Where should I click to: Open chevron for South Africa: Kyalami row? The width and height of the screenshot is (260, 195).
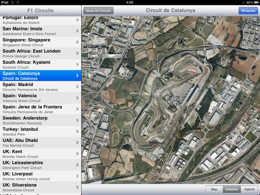pyautogui.click(x=77, y=64)
